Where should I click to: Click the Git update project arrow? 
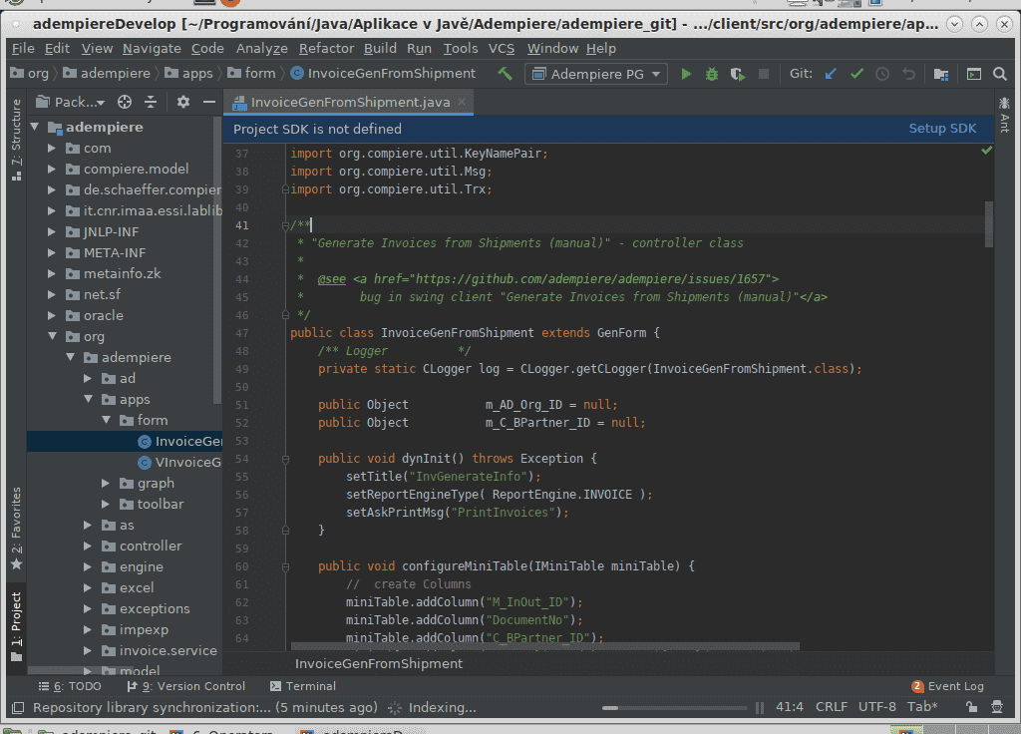(830, 74)
